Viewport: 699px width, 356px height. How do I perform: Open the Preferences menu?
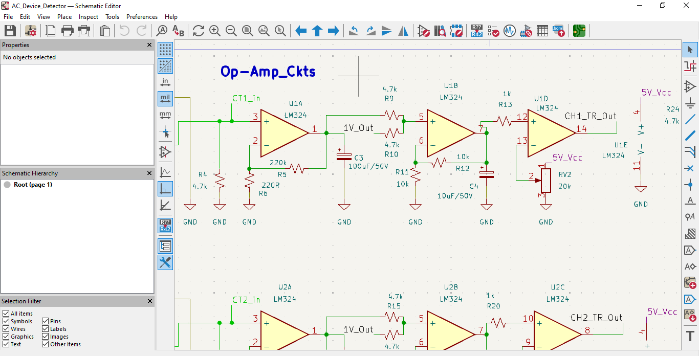pyautogui.click(x=142, y=17)
